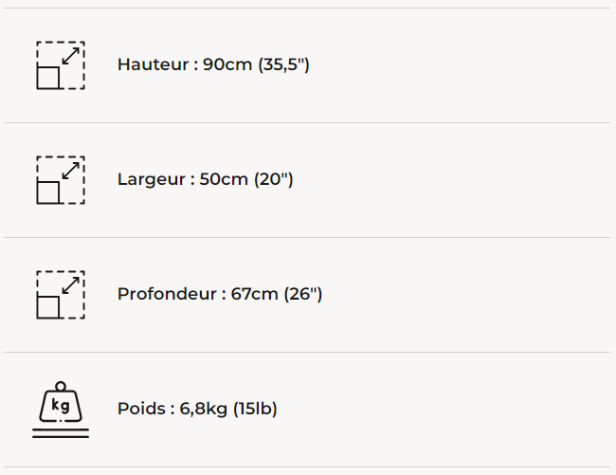The height and width of the screenshot is (475, 616).
Task: Click the diagonal arrow in Profondeur icon
Action: click(x=70, y=285)
